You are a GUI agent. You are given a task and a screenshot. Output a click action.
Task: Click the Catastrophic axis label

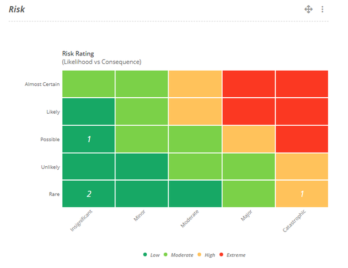coord(294,221)
